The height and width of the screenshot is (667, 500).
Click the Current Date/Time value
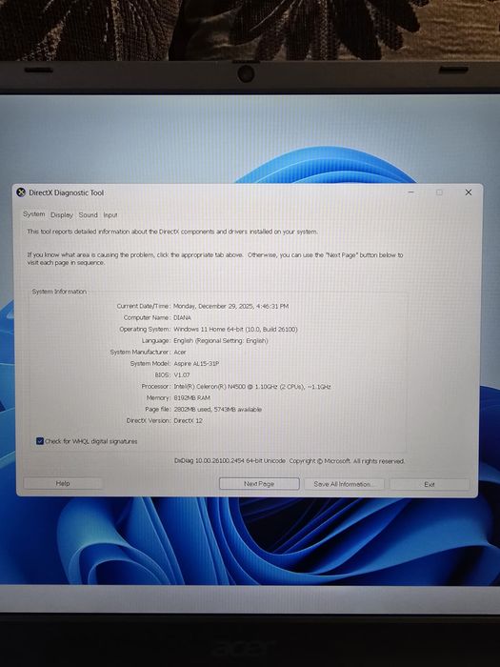[230, 306]
